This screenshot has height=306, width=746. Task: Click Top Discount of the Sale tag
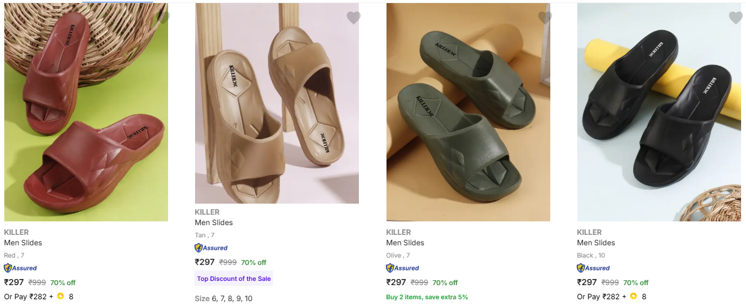pyautogui.click(x=234, y=278)
